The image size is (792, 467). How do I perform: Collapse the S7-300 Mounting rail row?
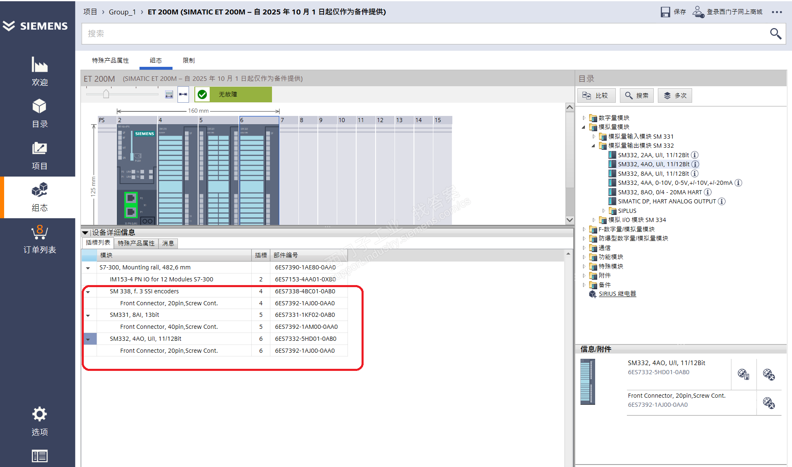tap(88, 268)
